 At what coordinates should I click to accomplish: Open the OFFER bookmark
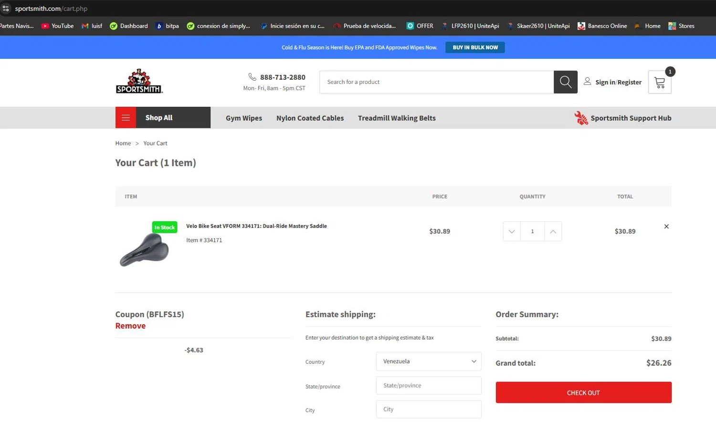click(x=420, y=26)
